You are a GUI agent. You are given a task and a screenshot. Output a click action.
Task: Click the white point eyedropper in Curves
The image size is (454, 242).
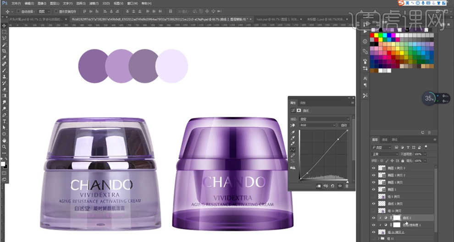[x=293, y=144]
